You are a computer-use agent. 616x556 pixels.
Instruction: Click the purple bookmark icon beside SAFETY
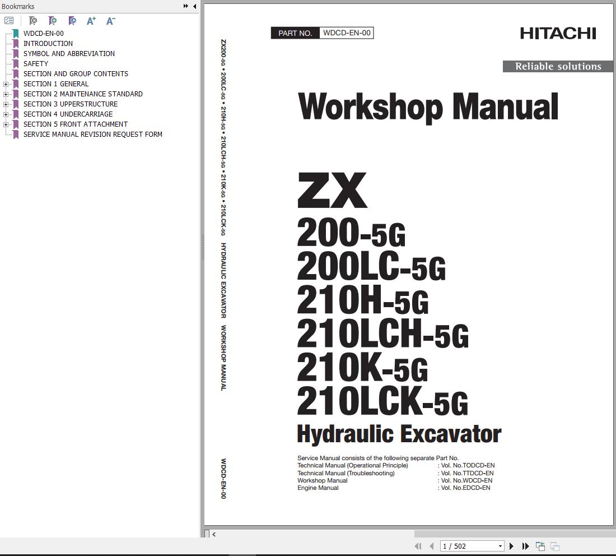click(16, 64)
